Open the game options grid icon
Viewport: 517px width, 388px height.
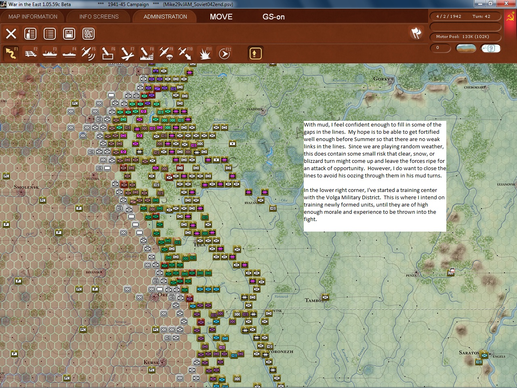coord(88,34)
